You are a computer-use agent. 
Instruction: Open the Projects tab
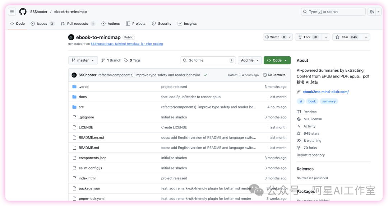135,23
